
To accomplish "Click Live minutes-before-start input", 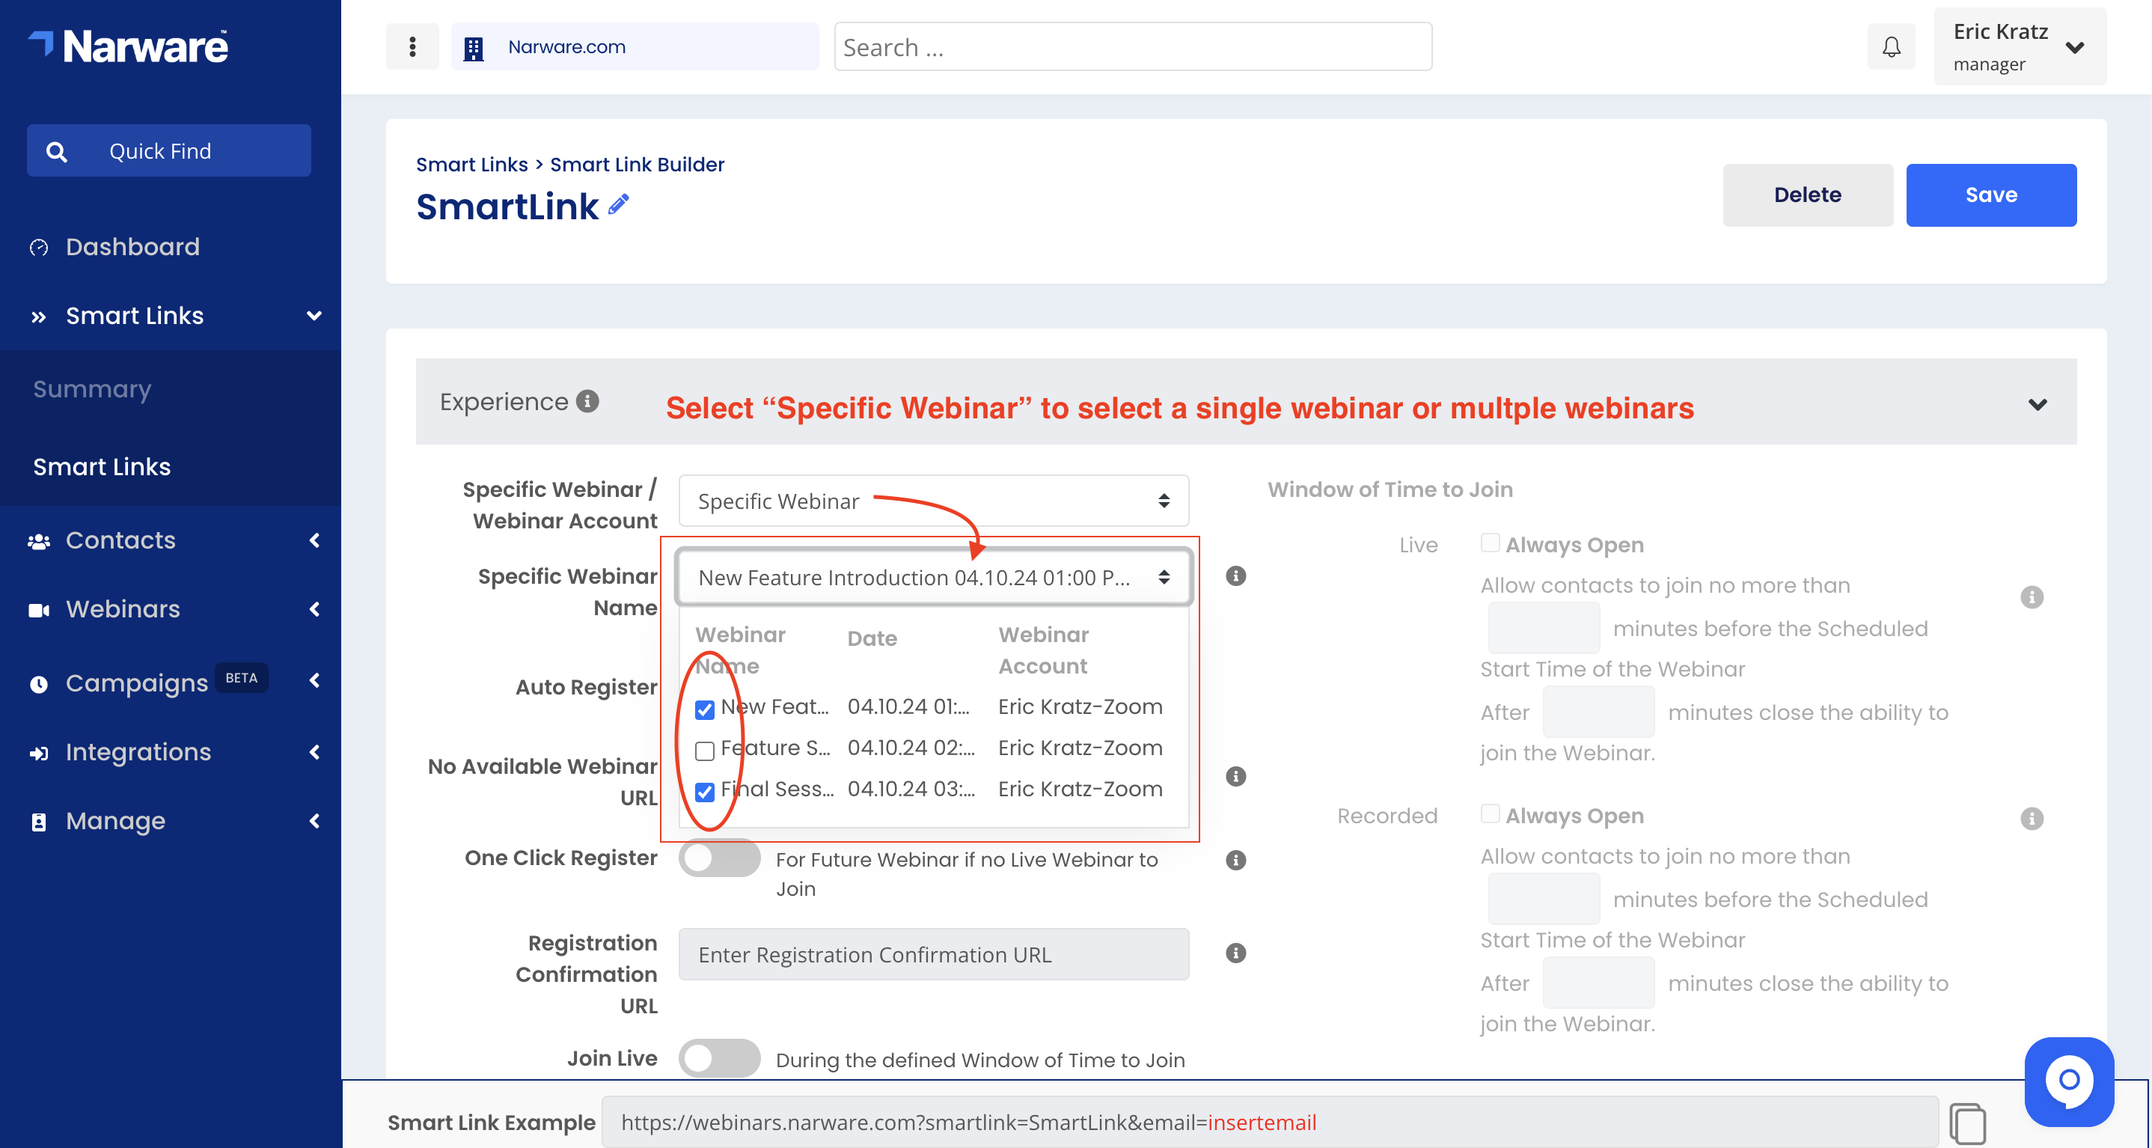I will coord(1543,629).
